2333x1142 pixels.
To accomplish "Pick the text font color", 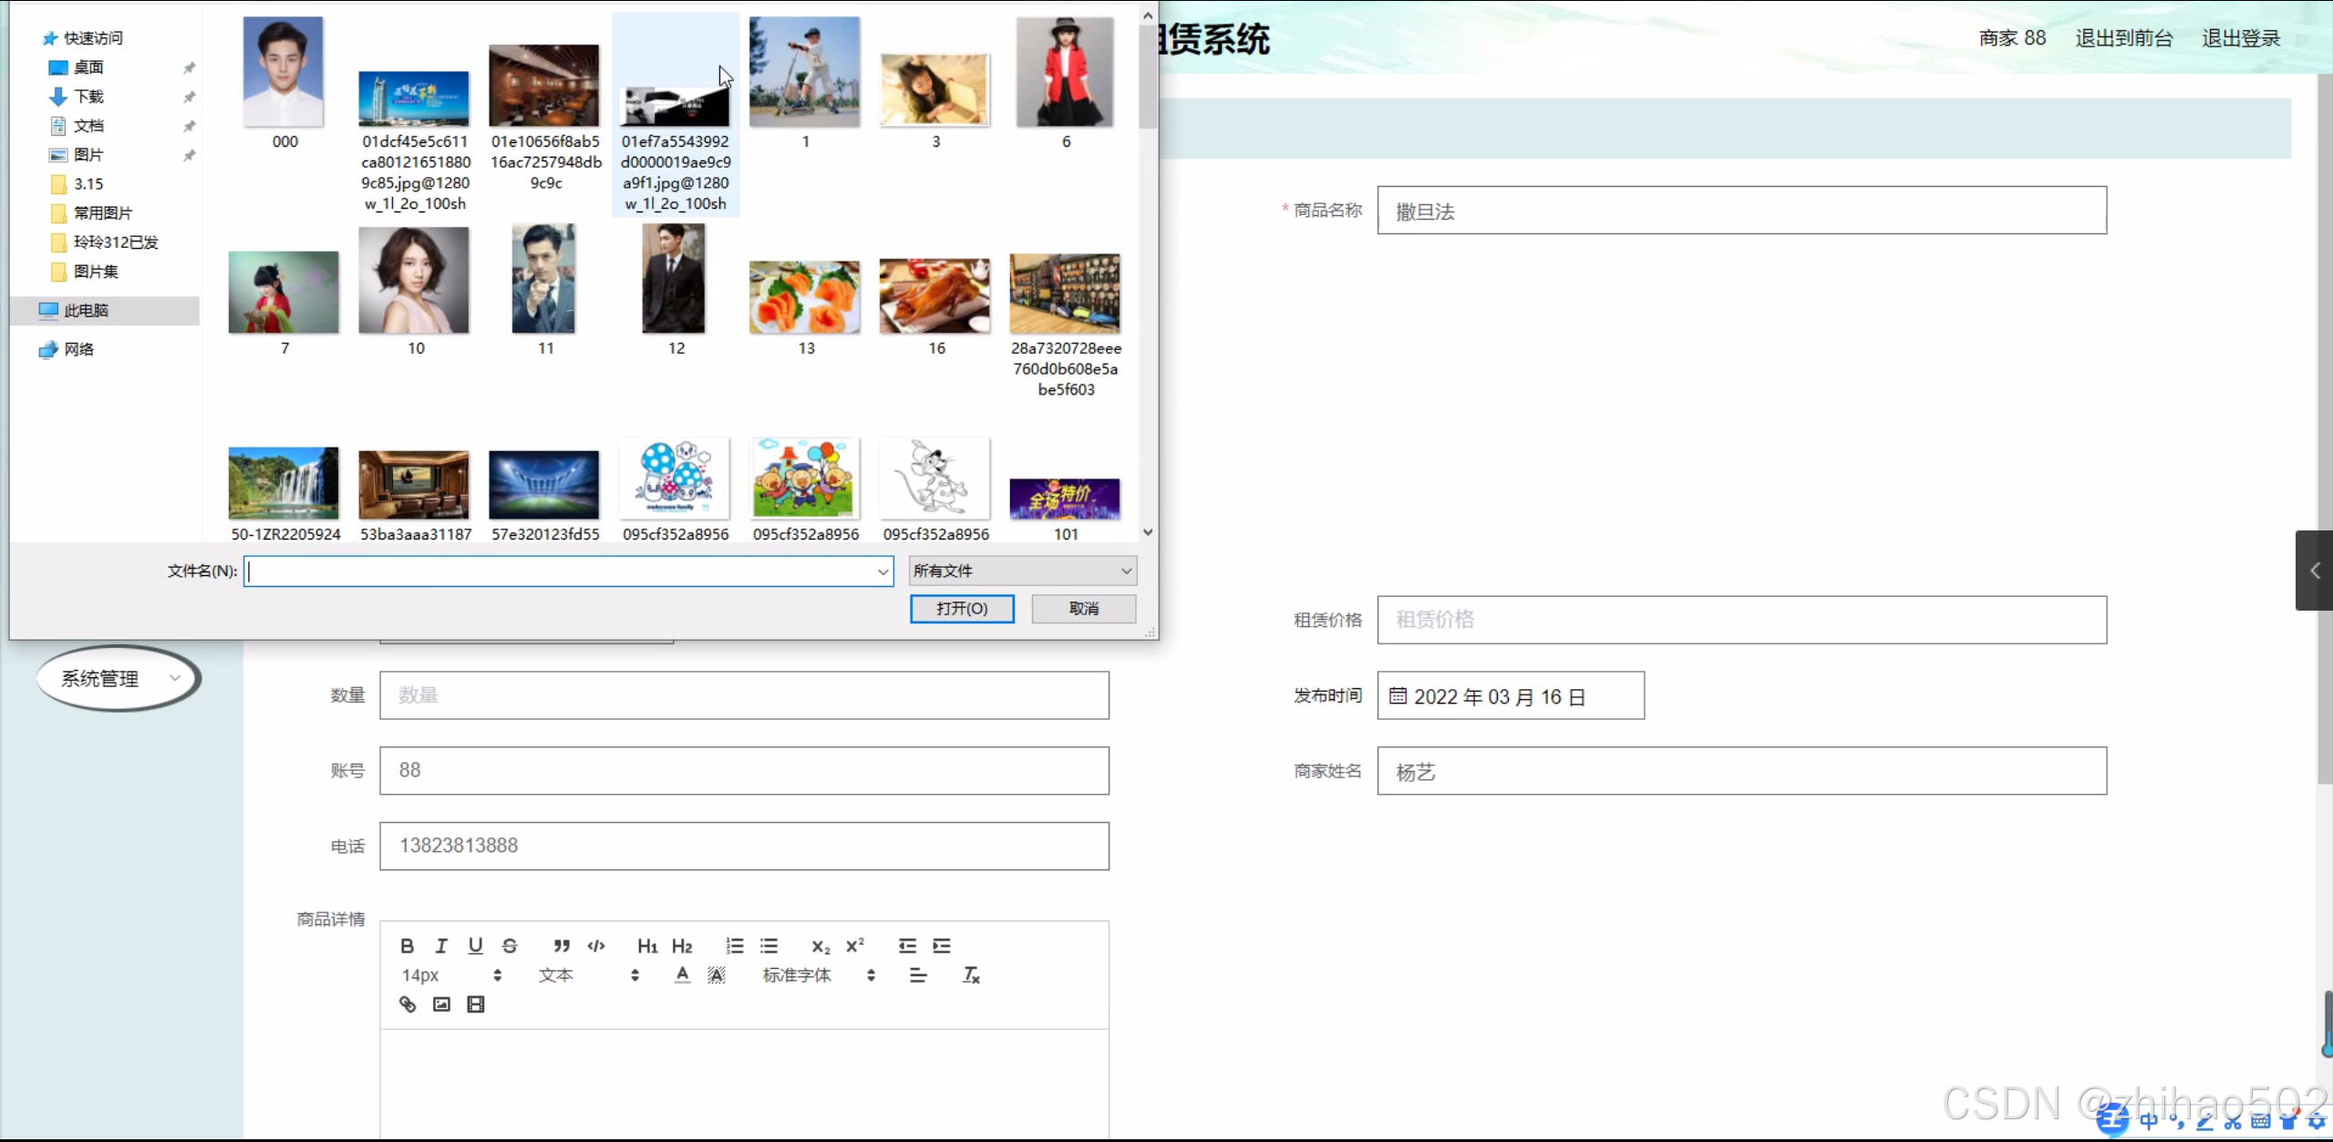I will (682, 975).
